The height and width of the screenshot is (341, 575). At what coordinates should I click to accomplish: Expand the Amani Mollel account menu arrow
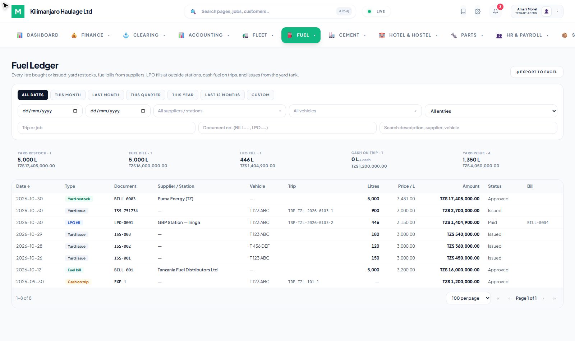tap(557, 11)
